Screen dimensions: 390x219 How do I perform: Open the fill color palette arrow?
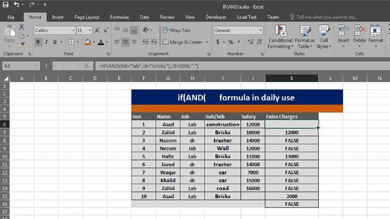[94, 42]
